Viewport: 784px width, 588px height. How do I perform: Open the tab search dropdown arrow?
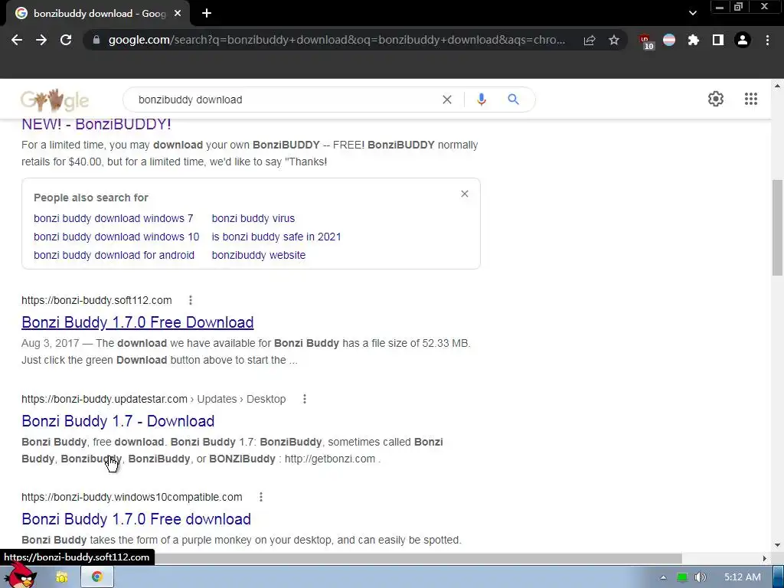click(x=692, y=14)
